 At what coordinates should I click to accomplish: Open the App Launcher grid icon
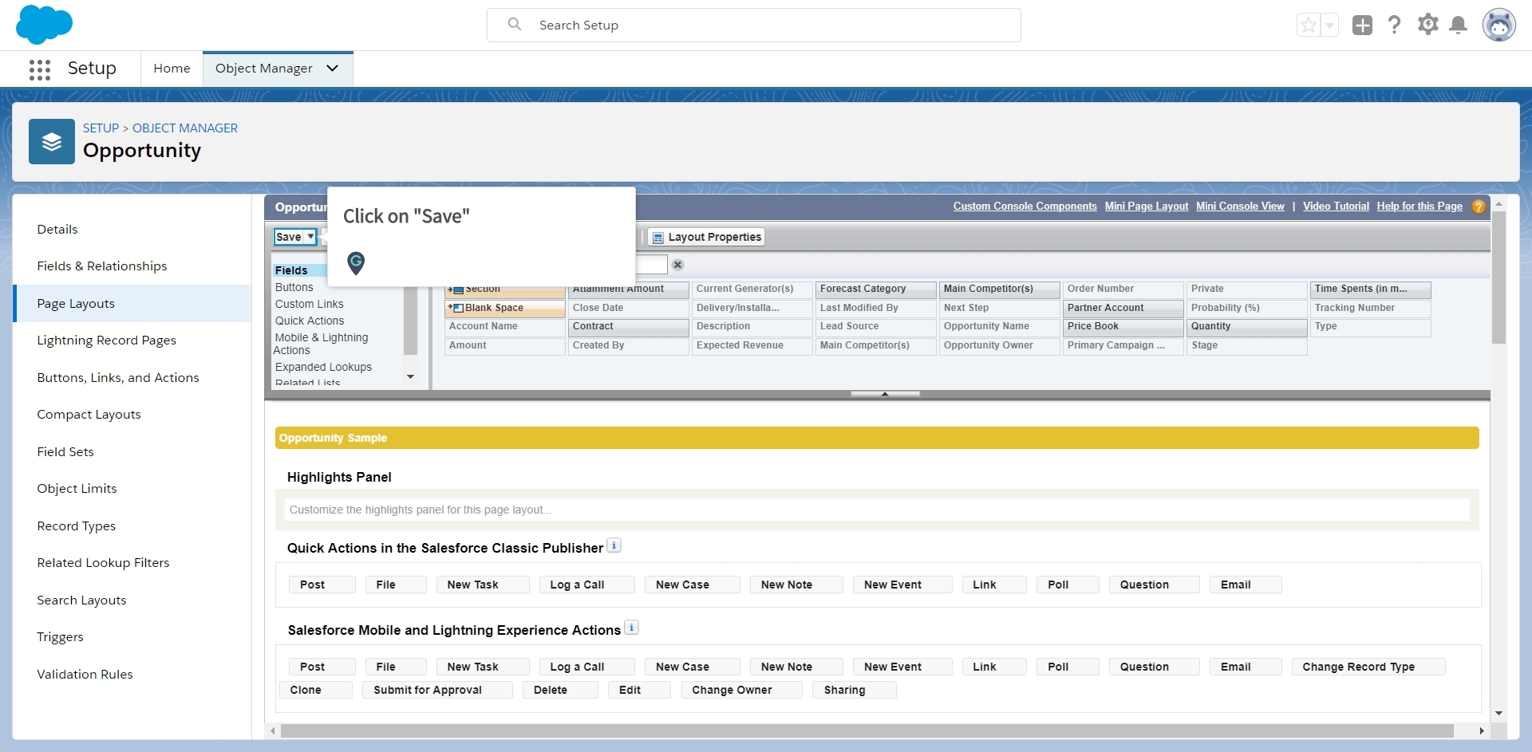click(40, 69)
